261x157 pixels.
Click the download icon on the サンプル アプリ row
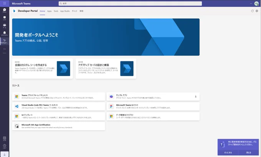pos(196,96)
